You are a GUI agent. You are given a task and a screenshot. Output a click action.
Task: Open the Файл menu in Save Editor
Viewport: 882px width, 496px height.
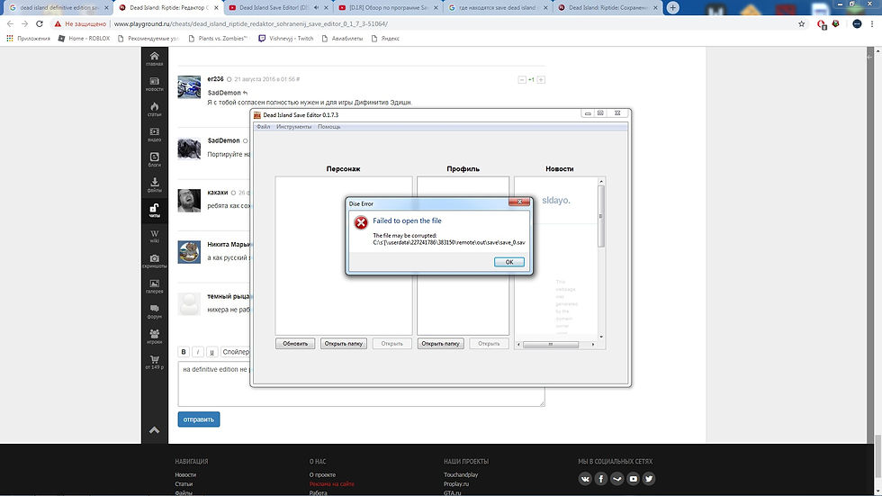263,127
